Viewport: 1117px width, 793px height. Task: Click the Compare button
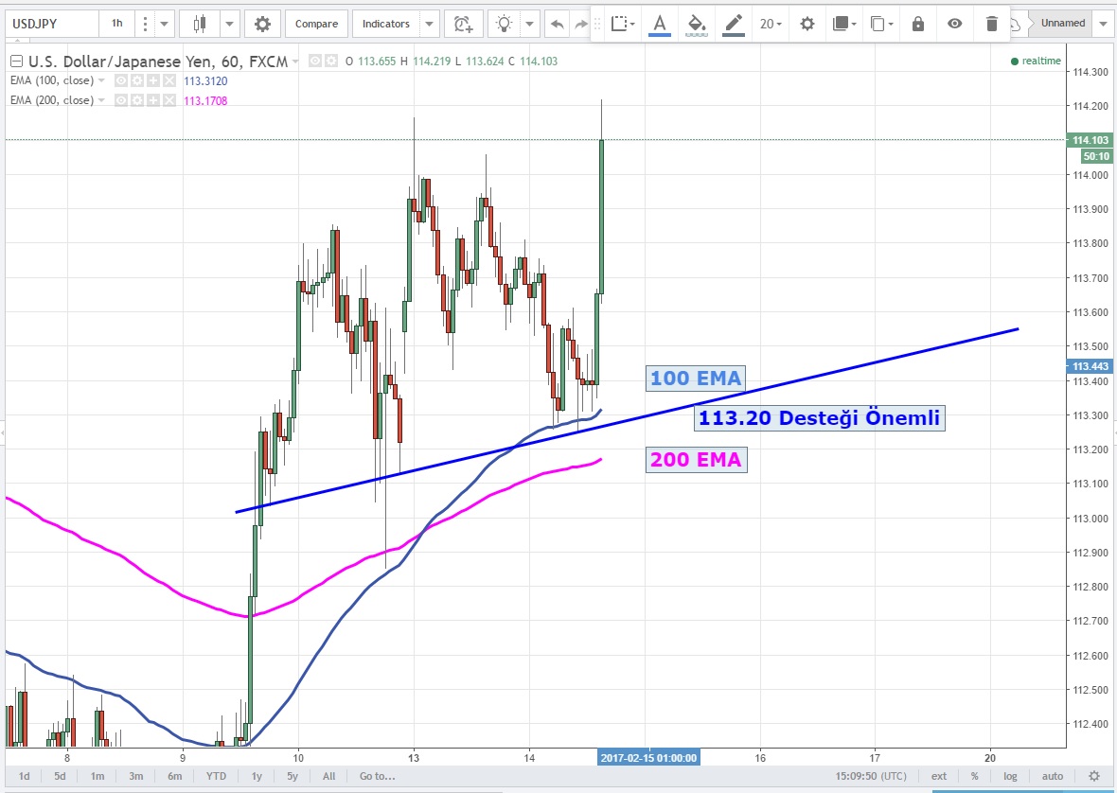click(316, 24)
